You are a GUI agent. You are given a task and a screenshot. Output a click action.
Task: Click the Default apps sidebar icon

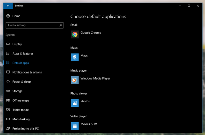pyautogui.click(x=8, y=63)
